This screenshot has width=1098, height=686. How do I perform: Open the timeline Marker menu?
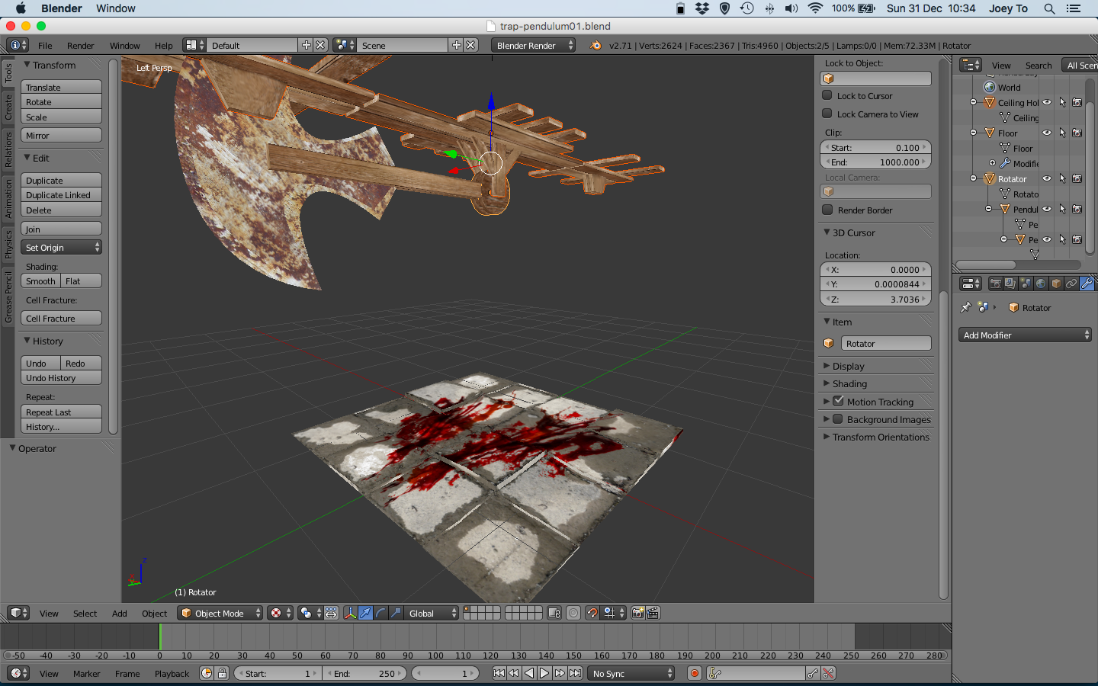click(86, 673)
